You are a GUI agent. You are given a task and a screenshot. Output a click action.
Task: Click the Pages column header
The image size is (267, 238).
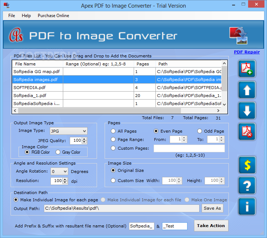coord(145,64)
